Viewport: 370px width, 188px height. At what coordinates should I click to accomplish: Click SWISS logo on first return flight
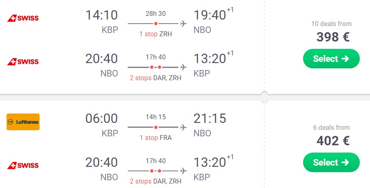[x=23, y=61]
